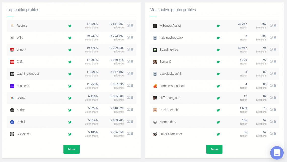287x162 pixels.
Task: Click the CNN profile avatar
Action: click(12, 62)
